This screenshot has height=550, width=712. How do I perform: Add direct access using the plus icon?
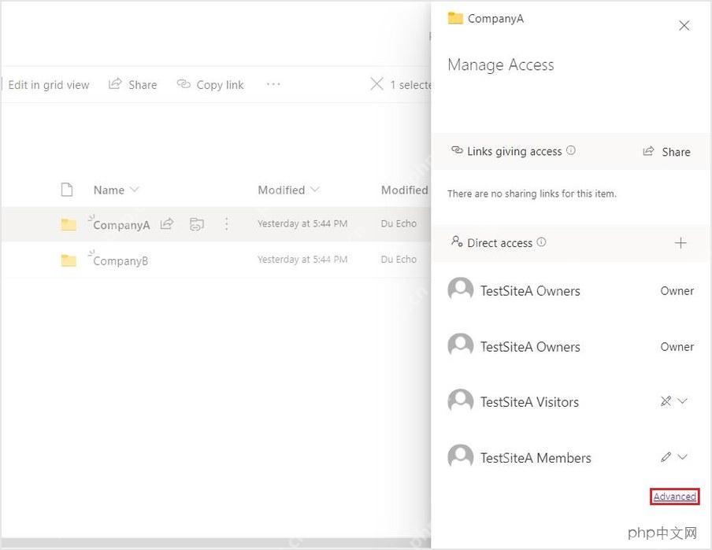pos(680,243)
